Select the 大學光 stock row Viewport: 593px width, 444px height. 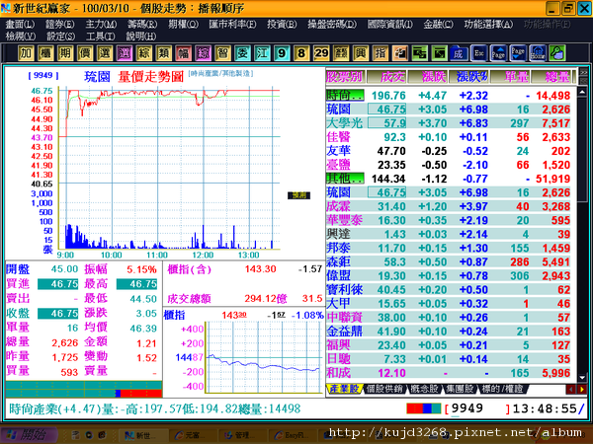coord(449,123)
